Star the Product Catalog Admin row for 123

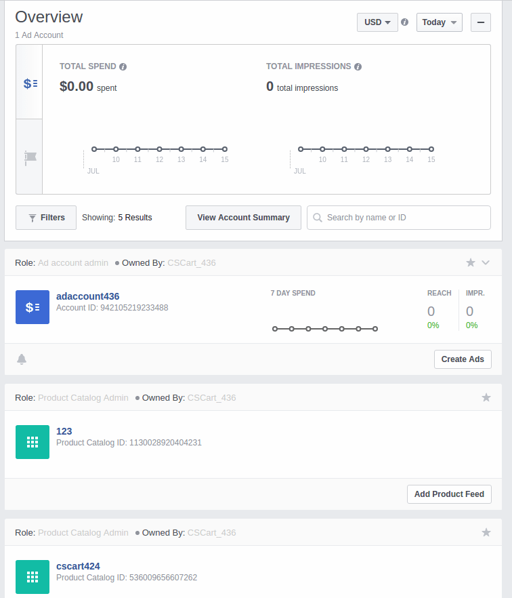pos(486,397)
